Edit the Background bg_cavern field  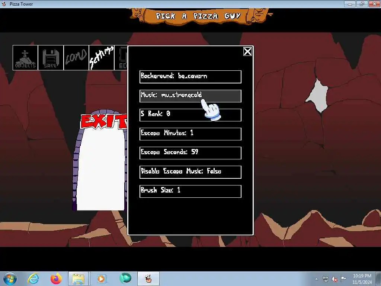click(190, 77)
